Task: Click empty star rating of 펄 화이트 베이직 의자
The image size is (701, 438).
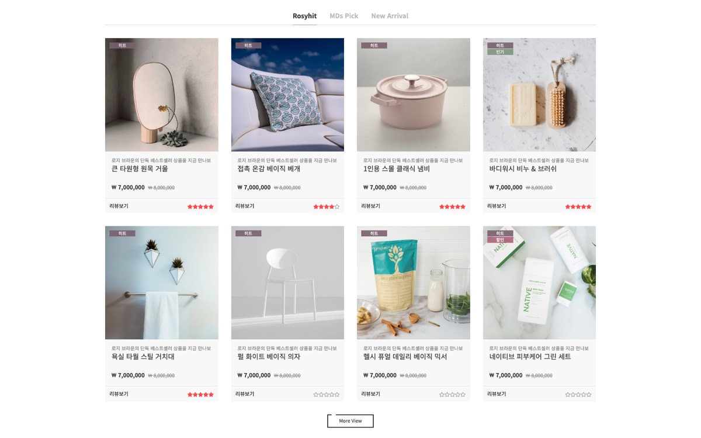Action: (326, 395)
